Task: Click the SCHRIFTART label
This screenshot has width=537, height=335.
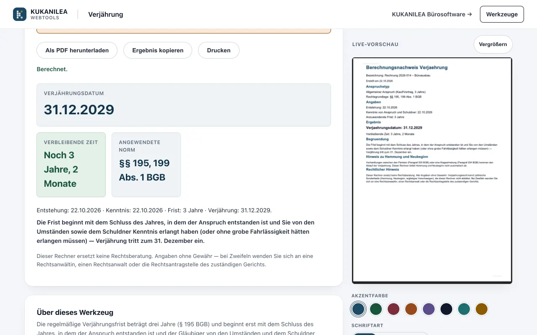Action: (368, 325)
